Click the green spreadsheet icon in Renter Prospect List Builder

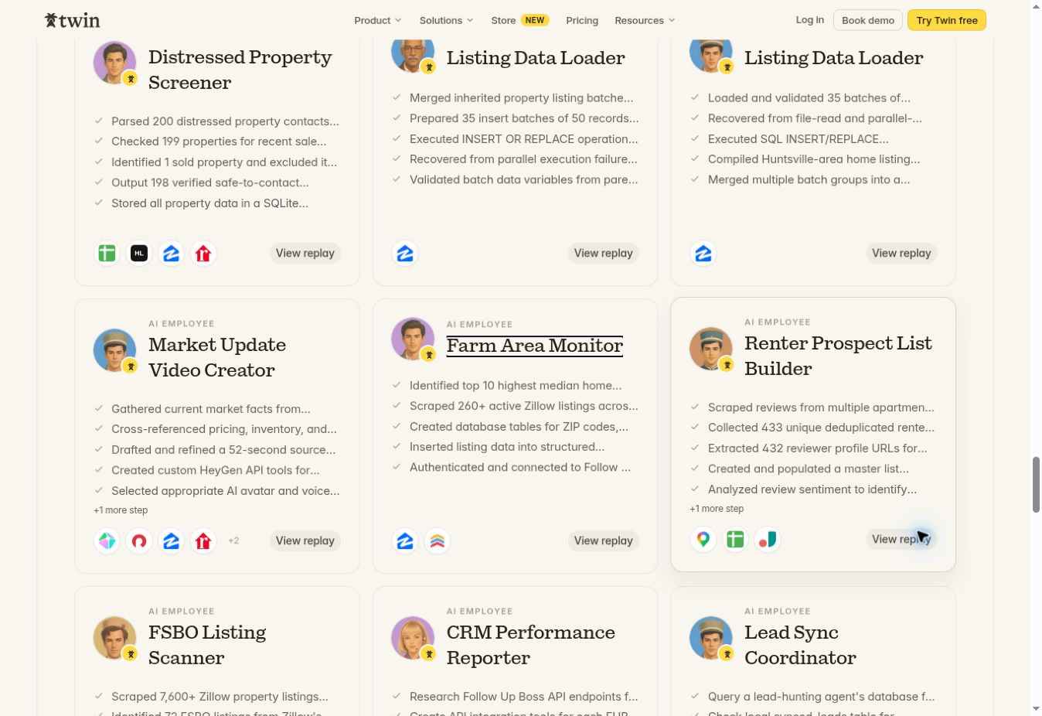[x=735, y=540]
